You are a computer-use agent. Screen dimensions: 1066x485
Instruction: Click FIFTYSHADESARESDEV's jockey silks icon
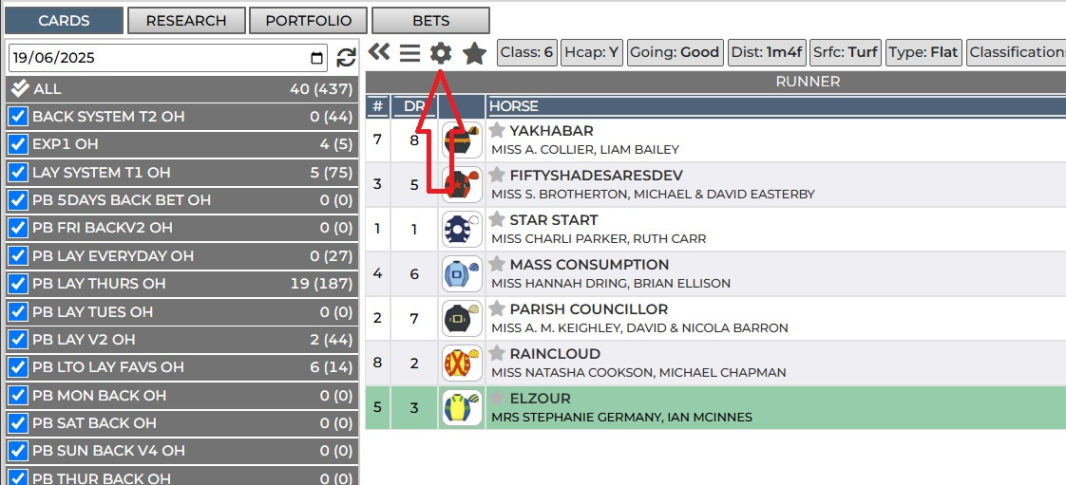pyautogui.click(x=462, y=185)
